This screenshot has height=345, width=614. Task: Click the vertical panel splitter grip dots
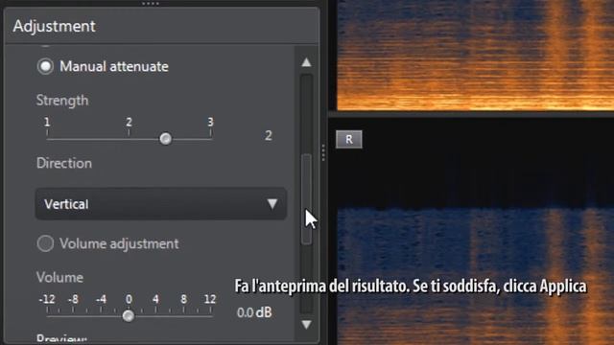[323, 152]
